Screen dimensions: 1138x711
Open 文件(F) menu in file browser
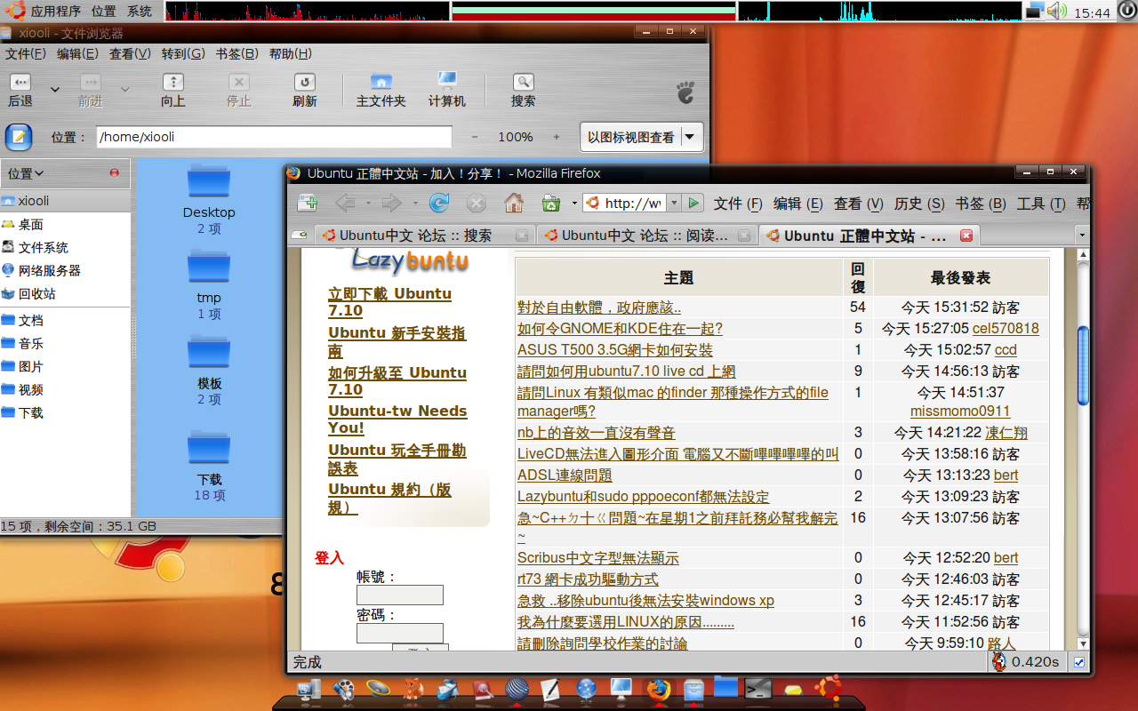tap(26, 53)
